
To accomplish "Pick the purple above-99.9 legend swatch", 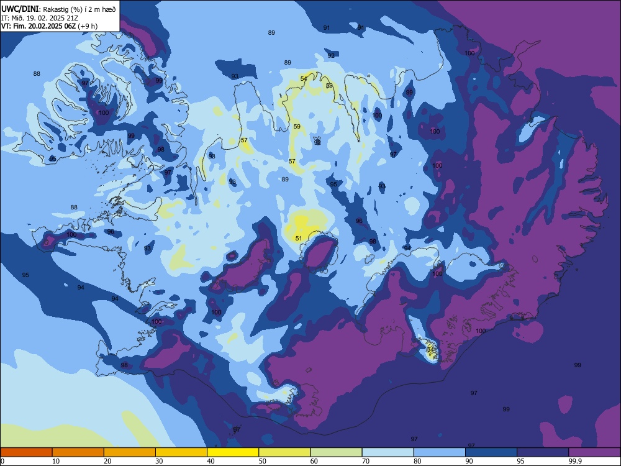I will pyautogui.click(x=594, y=452).
